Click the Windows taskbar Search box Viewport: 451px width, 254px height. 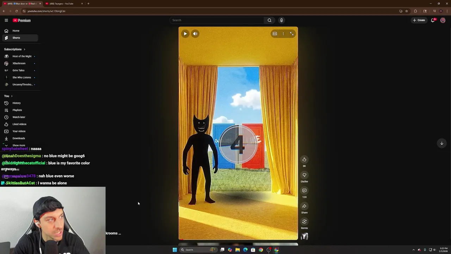tap(198, 250)
